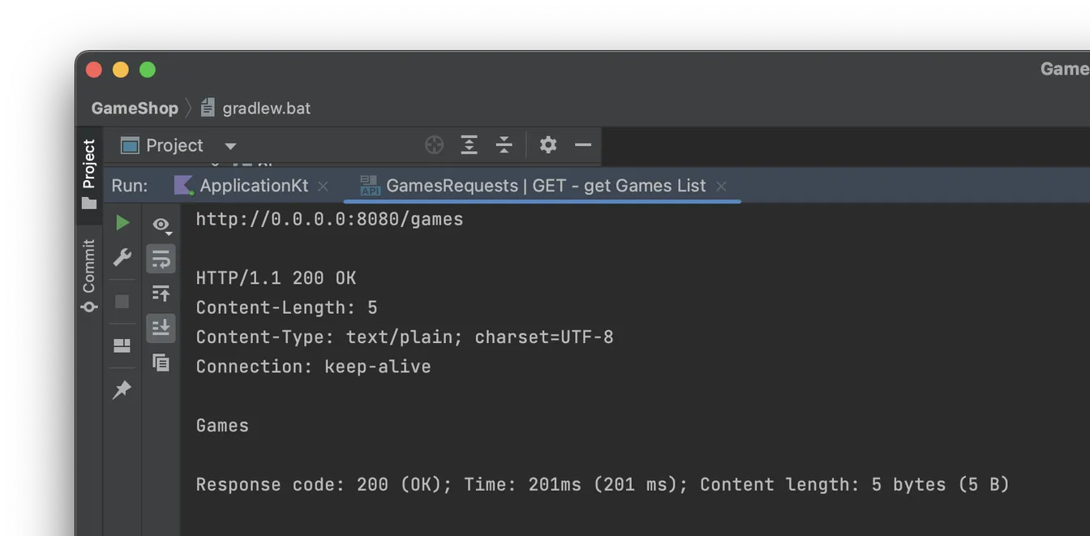Open Project view options gear
Screen dimensions: 1090x536
pyautogui.click(x=548, y=145)
